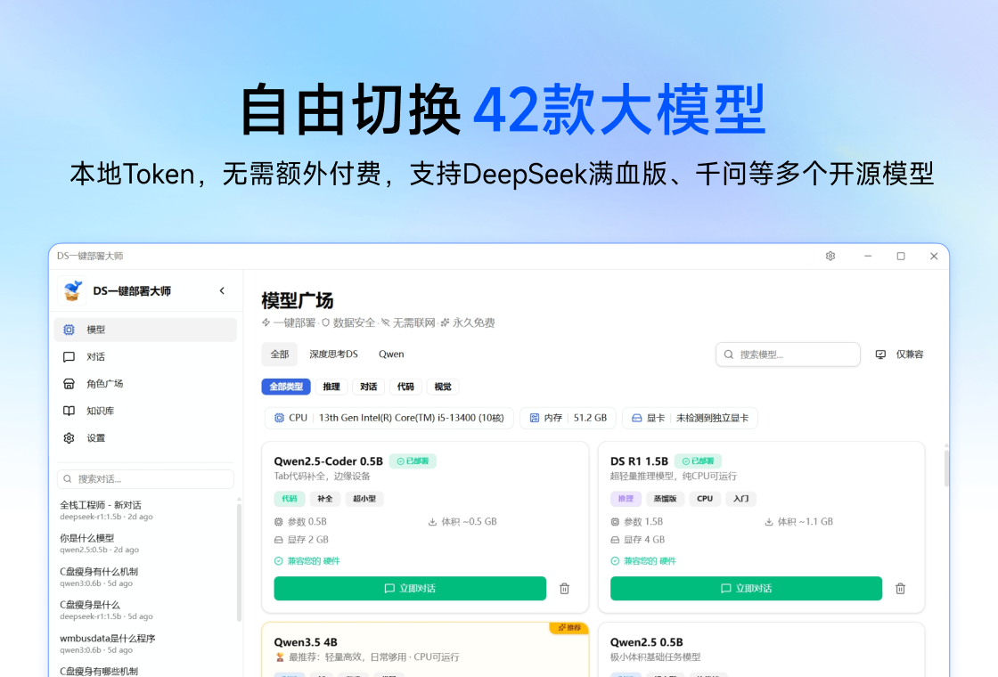Filter models by 代码
The width and height of the screenshot is (998, 677).
click(405, 387)
